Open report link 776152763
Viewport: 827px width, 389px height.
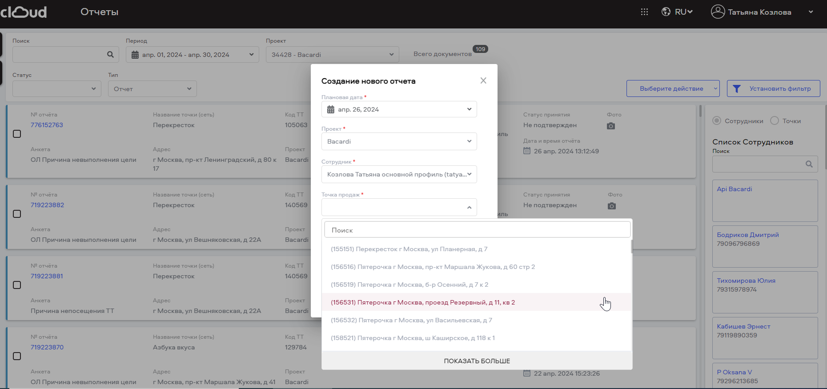pos(47,125)
